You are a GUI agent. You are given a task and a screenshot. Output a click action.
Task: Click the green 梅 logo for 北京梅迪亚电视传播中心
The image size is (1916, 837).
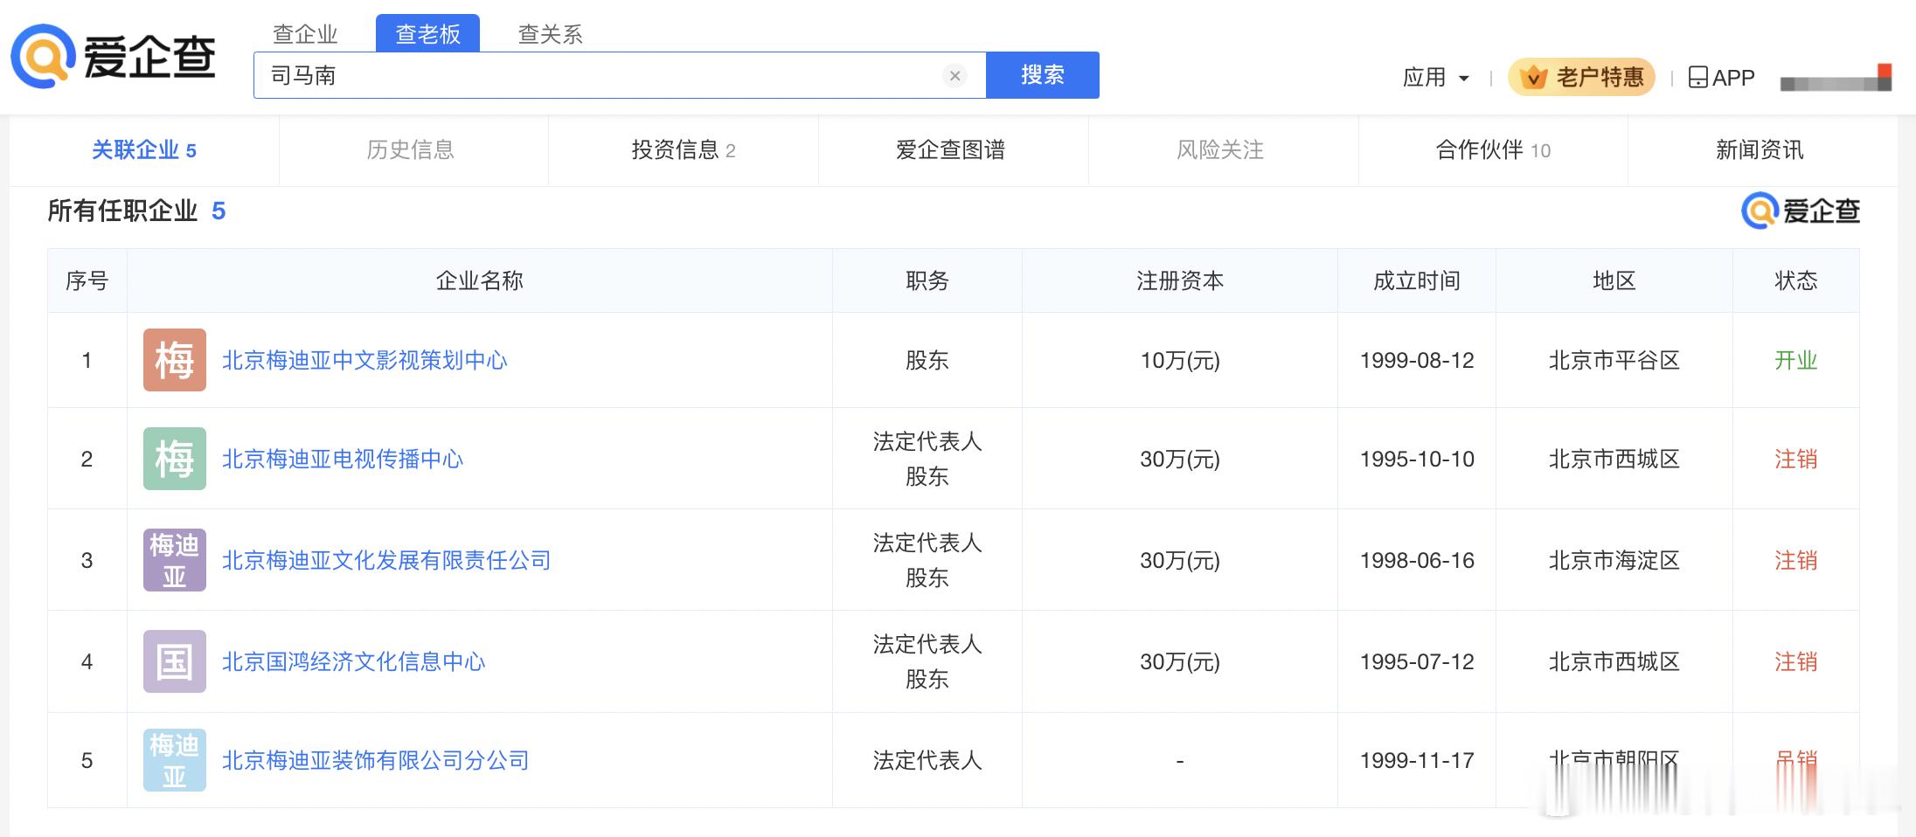tap(175, 459)
